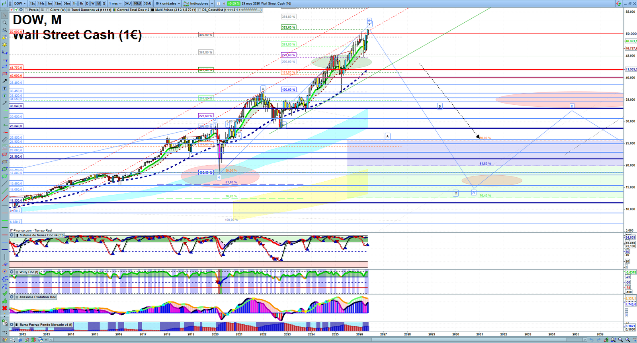Viewport: 637px width, 343px height.
Task: Switch to the 1h timeframe
Action: coord(74,4)
